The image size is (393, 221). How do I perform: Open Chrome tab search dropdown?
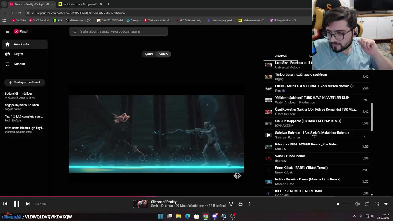[x=4, y=4]
